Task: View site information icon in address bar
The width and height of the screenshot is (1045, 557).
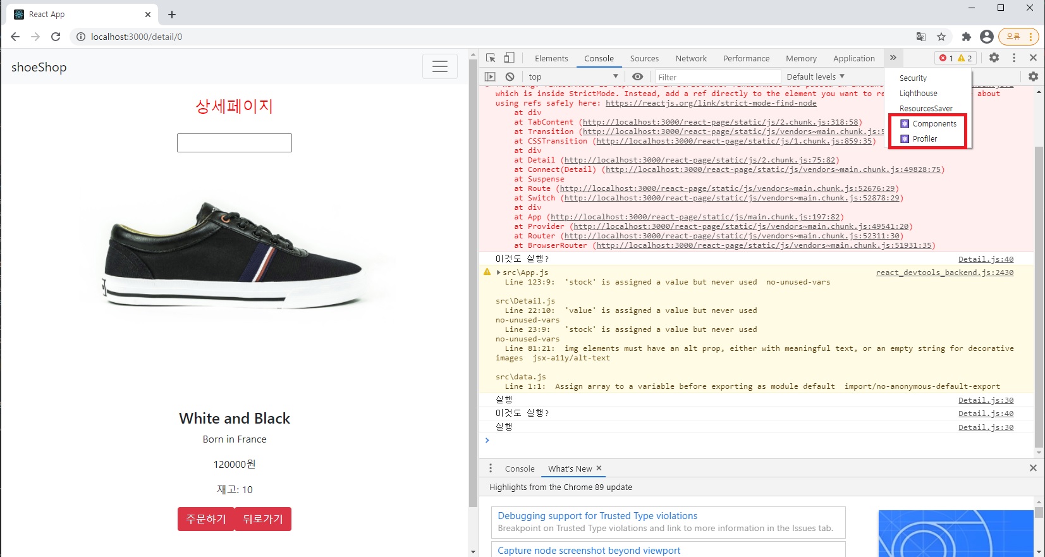Action: point(81,37)
